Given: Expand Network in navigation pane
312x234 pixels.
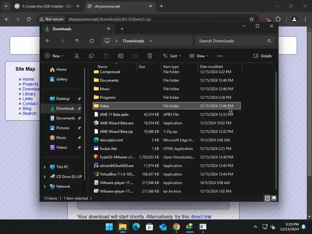Looking at the screenshot, I should coord(44,186).
